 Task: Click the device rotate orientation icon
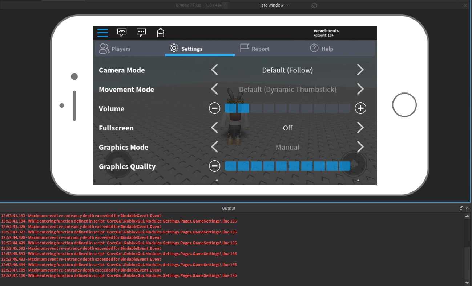click(314, 5)
